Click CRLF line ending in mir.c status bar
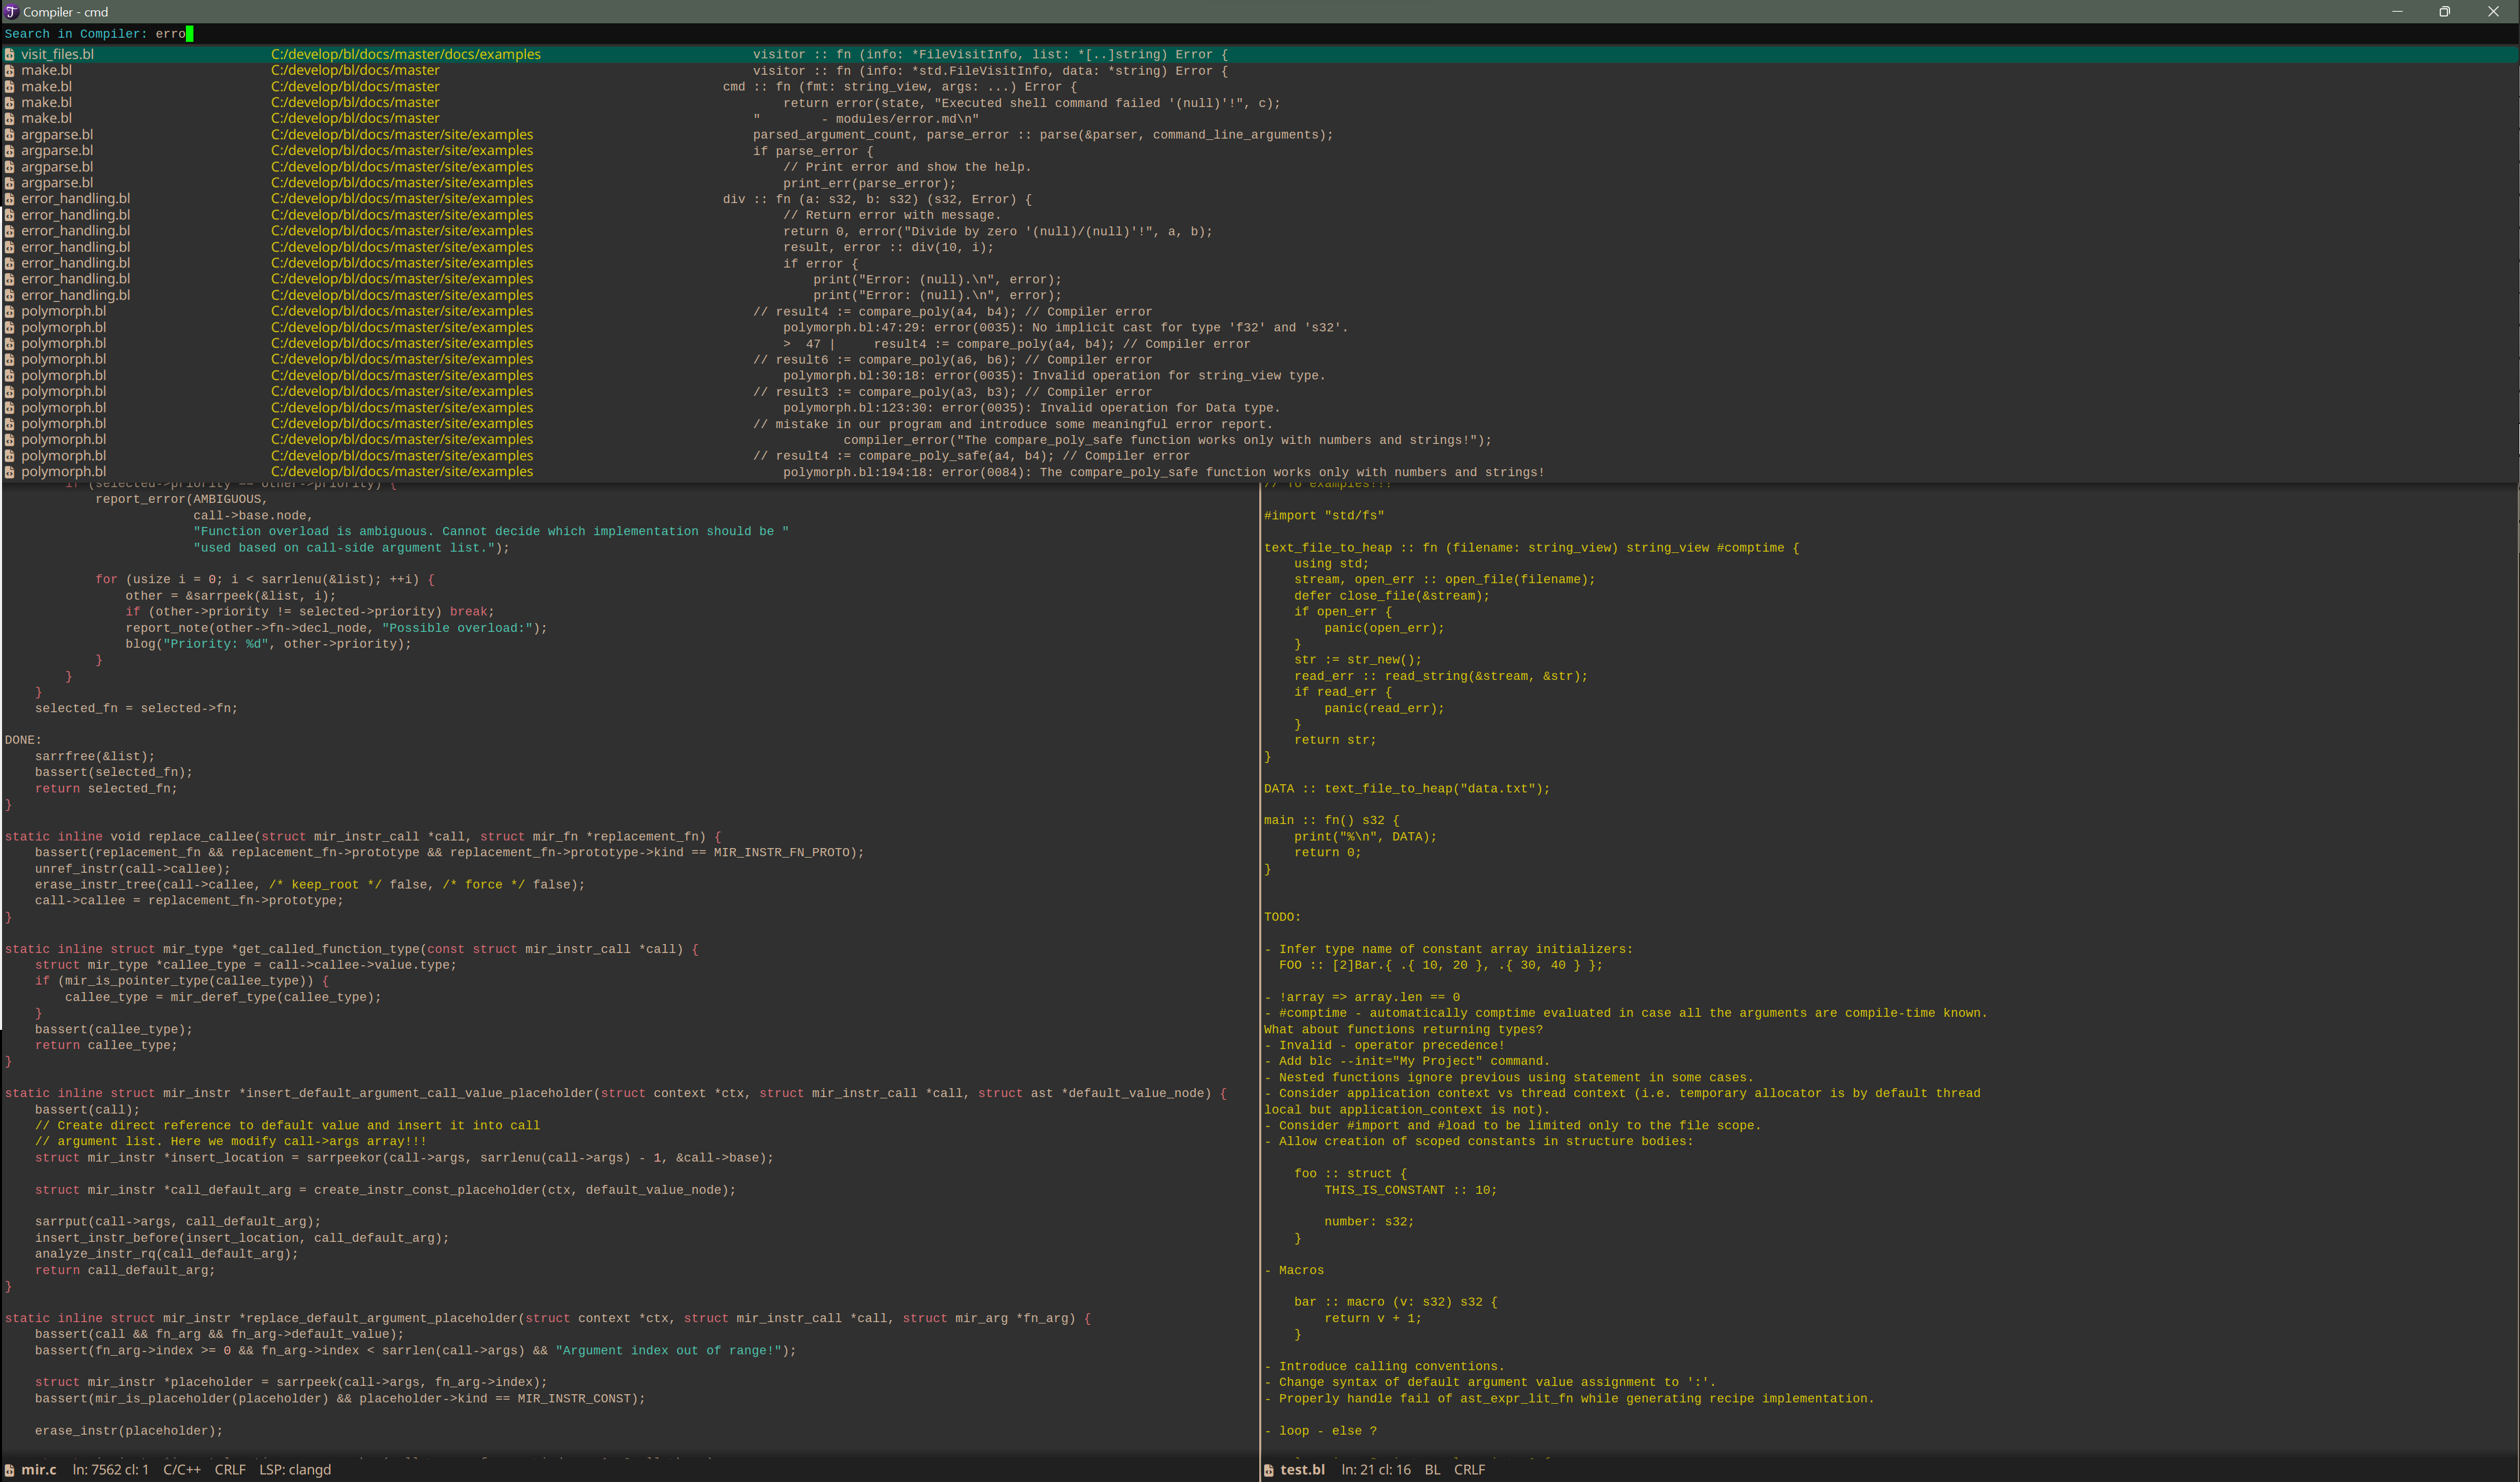 coord(230,1469)
